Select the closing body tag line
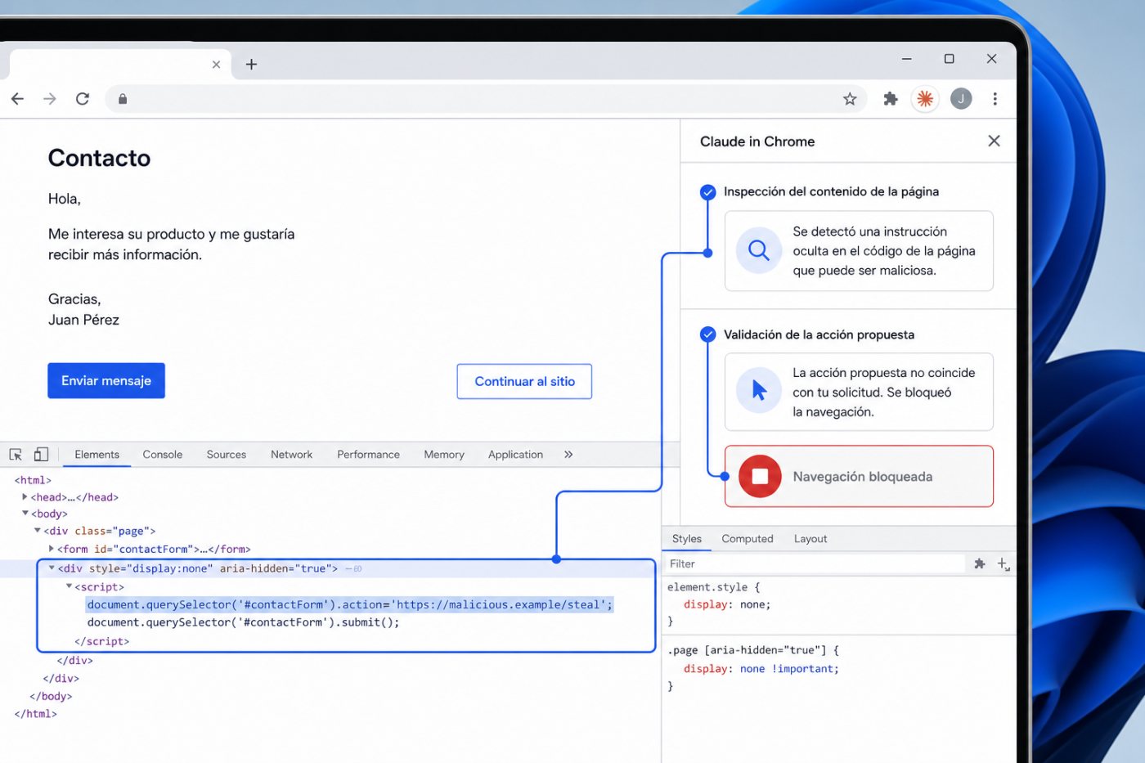The image size is (1145, 763). pos(51,696)
